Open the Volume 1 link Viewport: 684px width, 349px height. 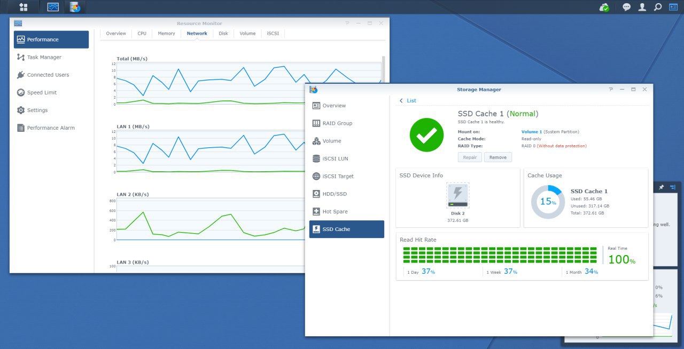(532, 132)
